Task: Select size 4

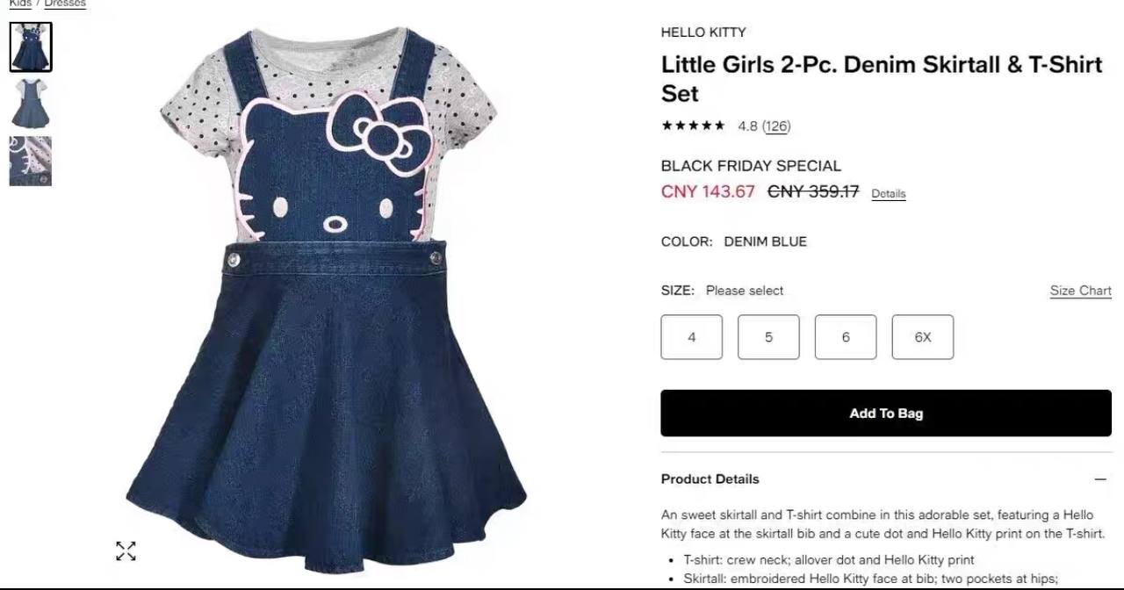Action: tap(692, 337)
